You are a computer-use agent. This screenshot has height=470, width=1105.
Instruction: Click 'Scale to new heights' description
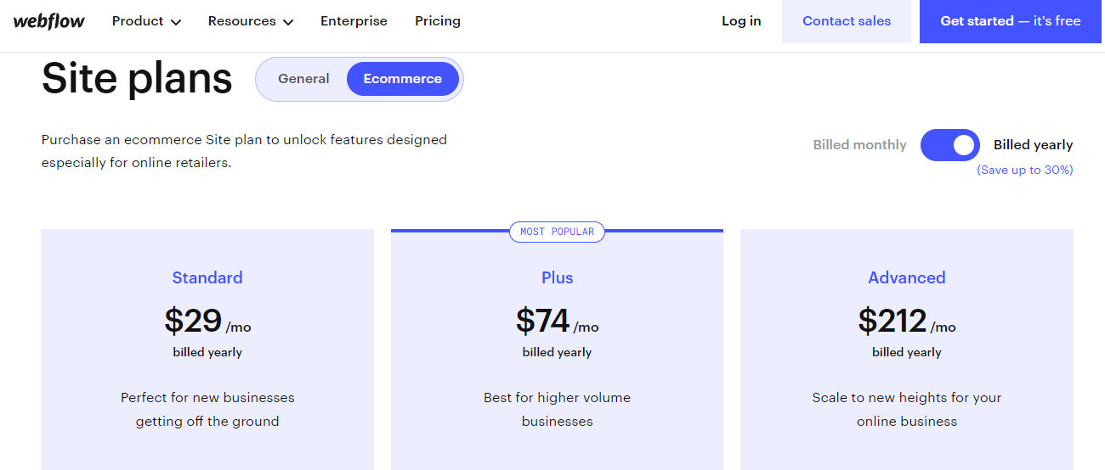[x=907, y=409]
